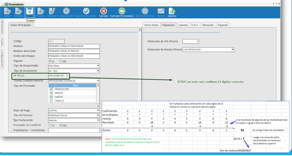This screenshot has height=156, width=292.
Task: Open the Tipo de Documento dropdown
Action: 98,71
